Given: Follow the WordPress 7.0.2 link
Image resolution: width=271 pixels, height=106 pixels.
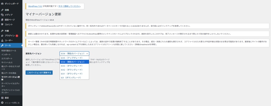Looking at the screenshot, I should [x=35, y=6].
